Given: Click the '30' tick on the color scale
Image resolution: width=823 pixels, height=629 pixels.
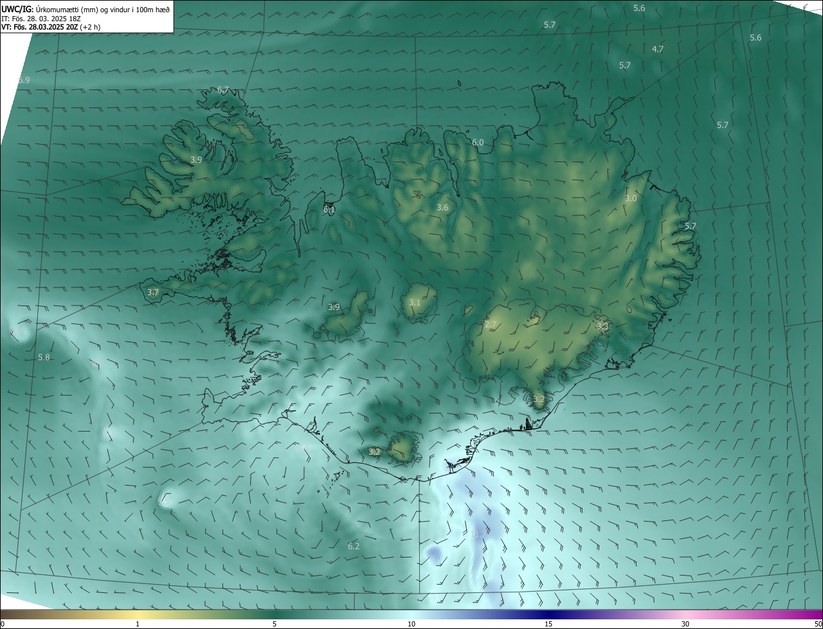Looking at the screenshot, I should pos(685,624).
